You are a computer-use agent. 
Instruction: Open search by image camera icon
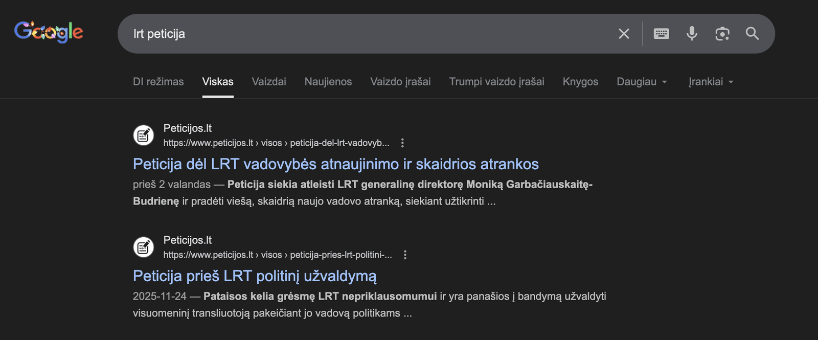pos(722,34)
